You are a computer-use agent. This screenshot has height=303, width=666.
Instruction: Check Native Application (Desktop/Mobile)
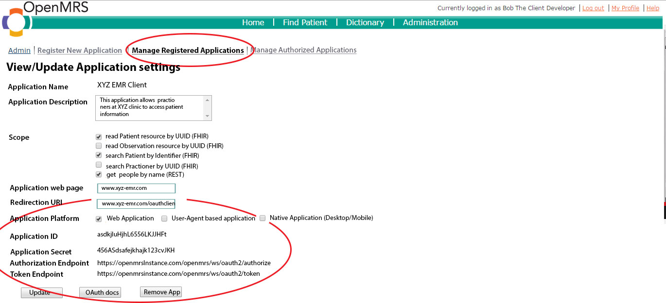(x=263, y=218)
